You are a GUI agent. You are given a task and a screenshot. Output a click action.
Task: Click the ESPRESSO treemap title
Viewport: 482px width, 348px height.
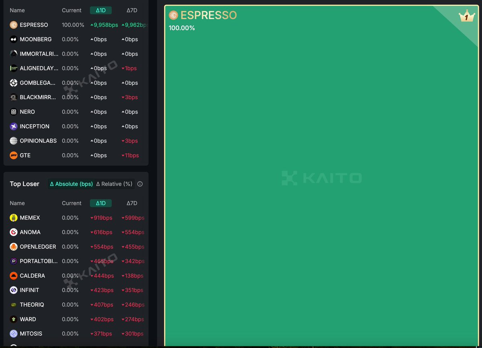click(x=208, y=15)
